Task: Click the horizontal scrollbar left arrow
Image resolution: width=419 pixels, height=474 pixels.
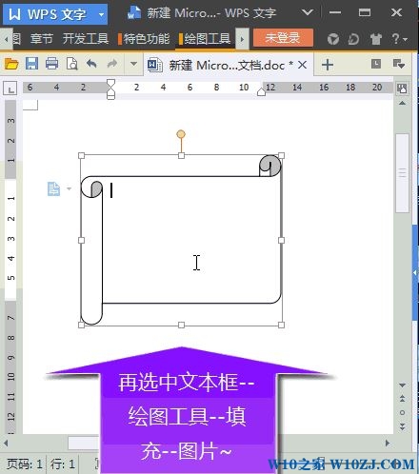Action: (x=6, y=443)
